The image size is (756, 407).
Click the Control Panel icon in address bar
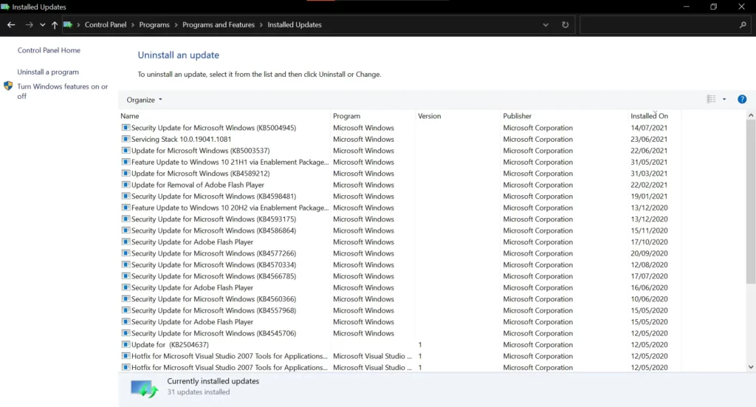click(68, 24)
